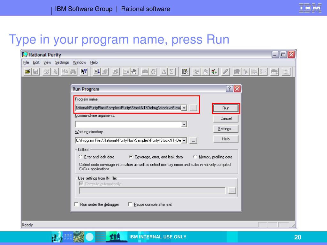Click the Print Preview icon
327x245 pixels.
54,72
